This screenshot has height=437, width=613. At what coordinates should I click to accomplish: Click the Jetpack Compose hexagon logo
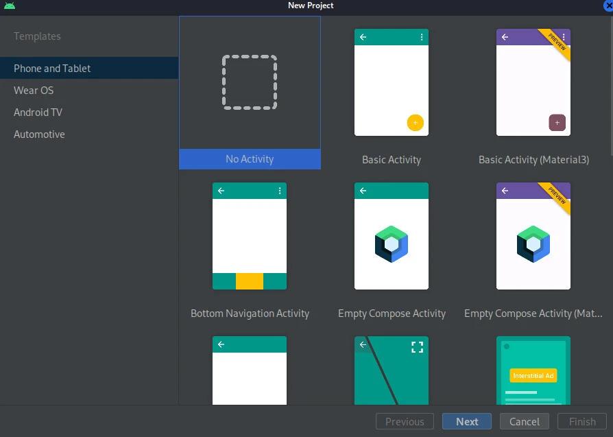click(x=392, y=244)
